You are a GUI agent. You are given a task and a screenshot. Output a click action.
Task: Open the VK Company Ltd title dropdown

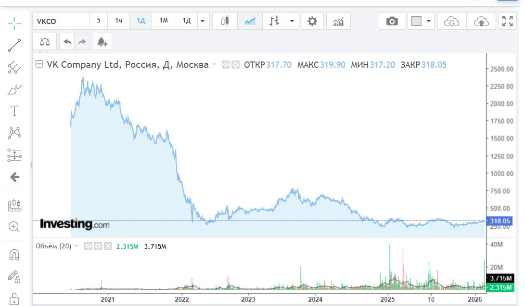tap(214, 64)
